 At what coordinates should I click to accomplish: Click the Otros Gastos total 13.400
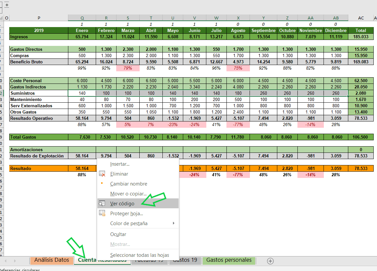pos(360,112)
